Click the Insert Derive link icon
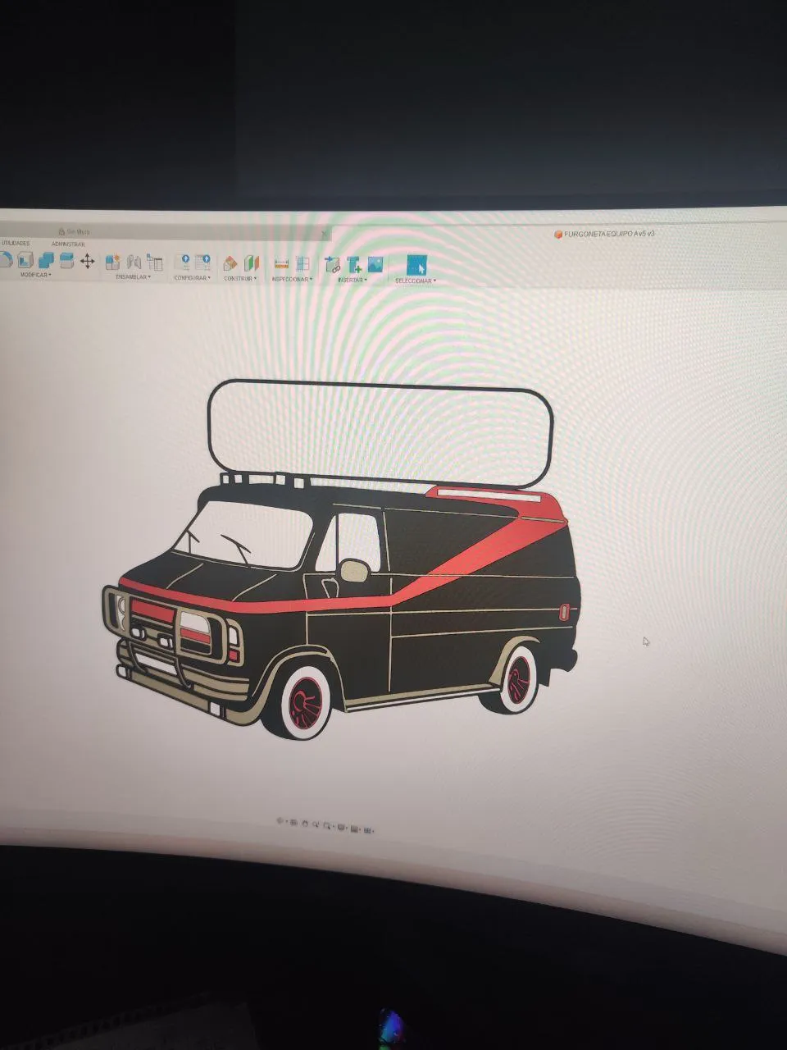 click(x=331, y=264)
